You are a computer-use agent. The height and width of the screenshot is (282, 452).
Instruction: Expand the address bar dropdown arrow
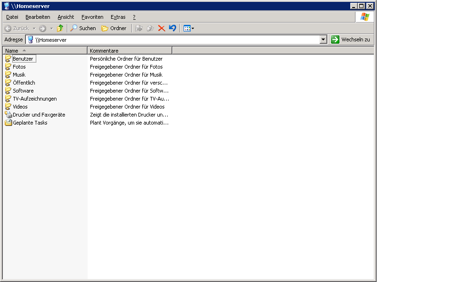point(323,40)
